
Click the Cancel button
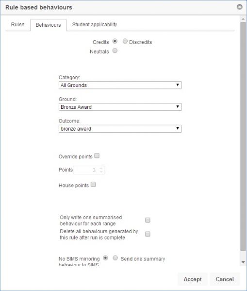[x=225, y=279]
